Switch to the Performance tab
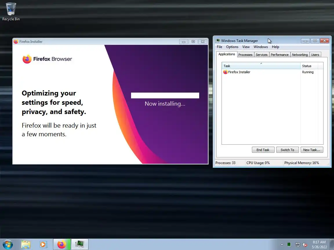This screenshot has width=334, height=250. (280, 55)
